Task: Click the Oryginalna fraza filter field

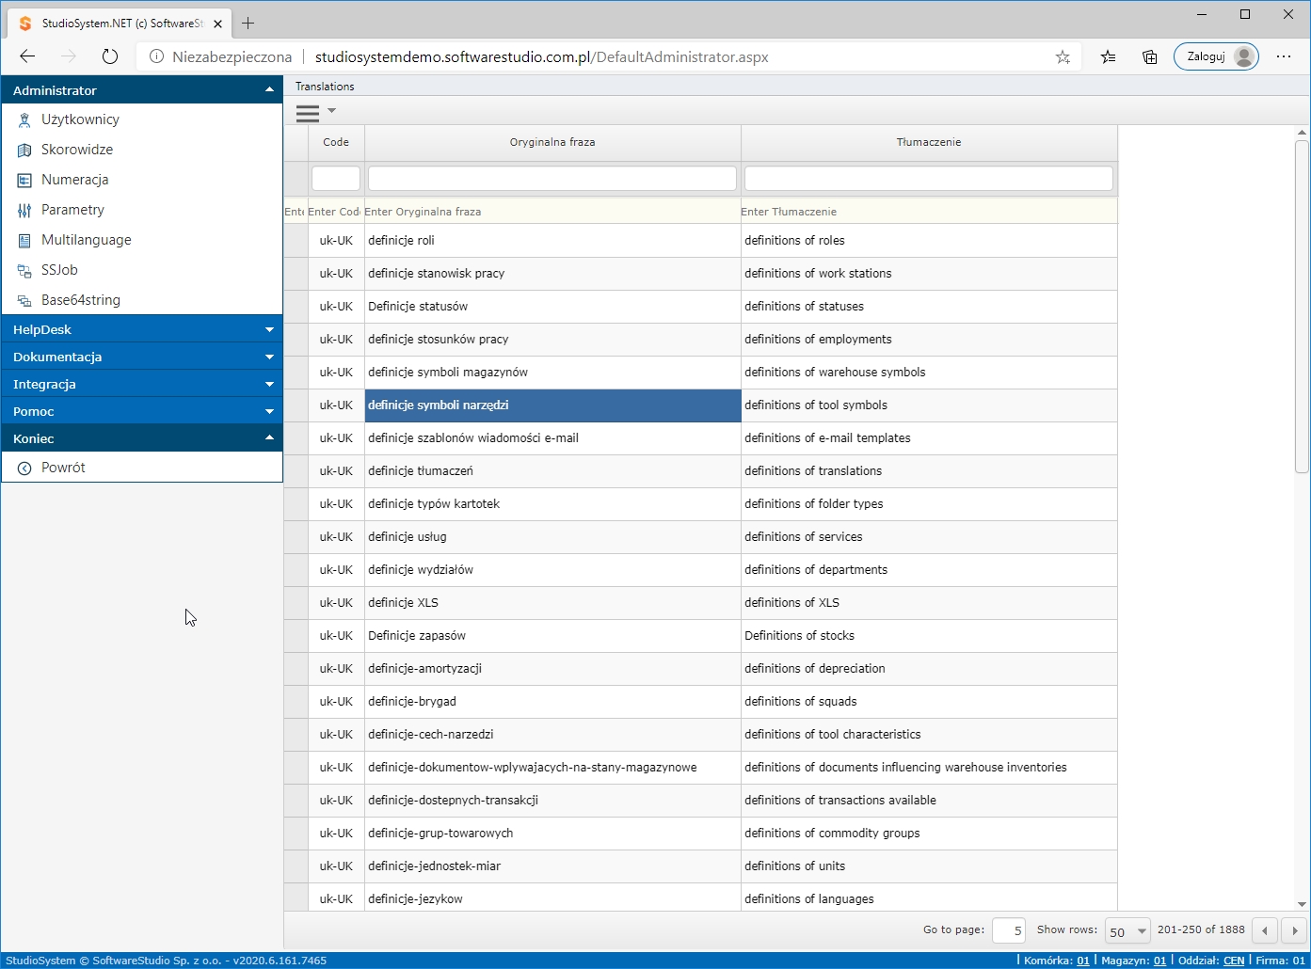Action: coord(552,178)
